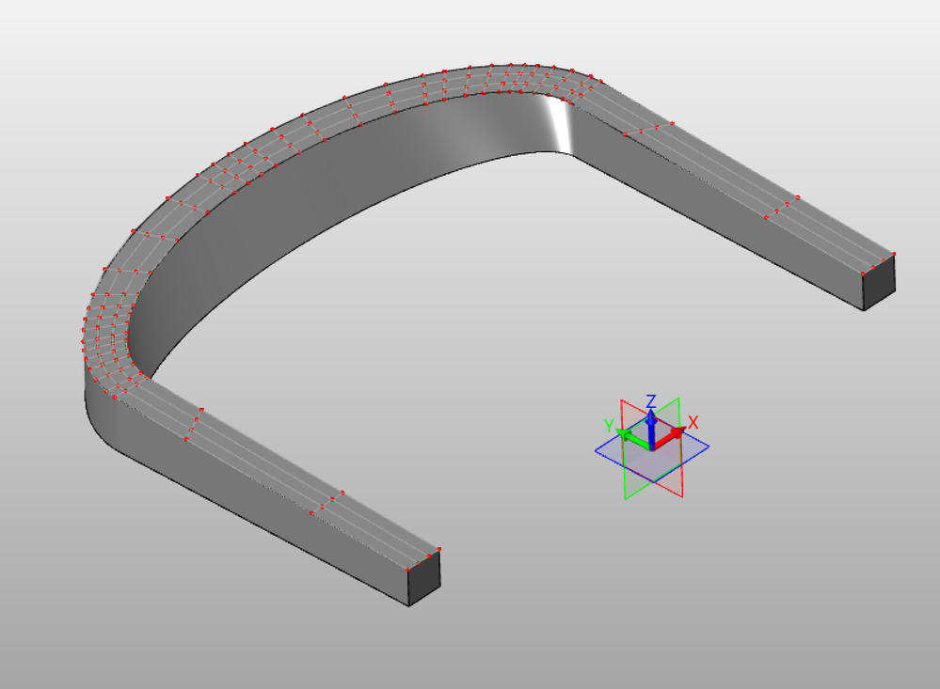
Task: Click the "X" axis label
Action: pyautogui.click(x=693, y=422)
